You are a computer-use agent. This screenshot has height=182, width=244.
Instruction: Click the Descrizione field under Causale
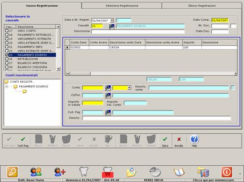[138, 32]
